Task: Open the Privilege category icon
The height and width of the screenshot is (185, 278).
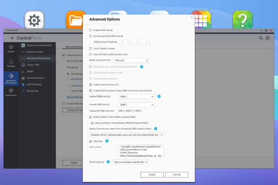Action: [x=11, y=63]
